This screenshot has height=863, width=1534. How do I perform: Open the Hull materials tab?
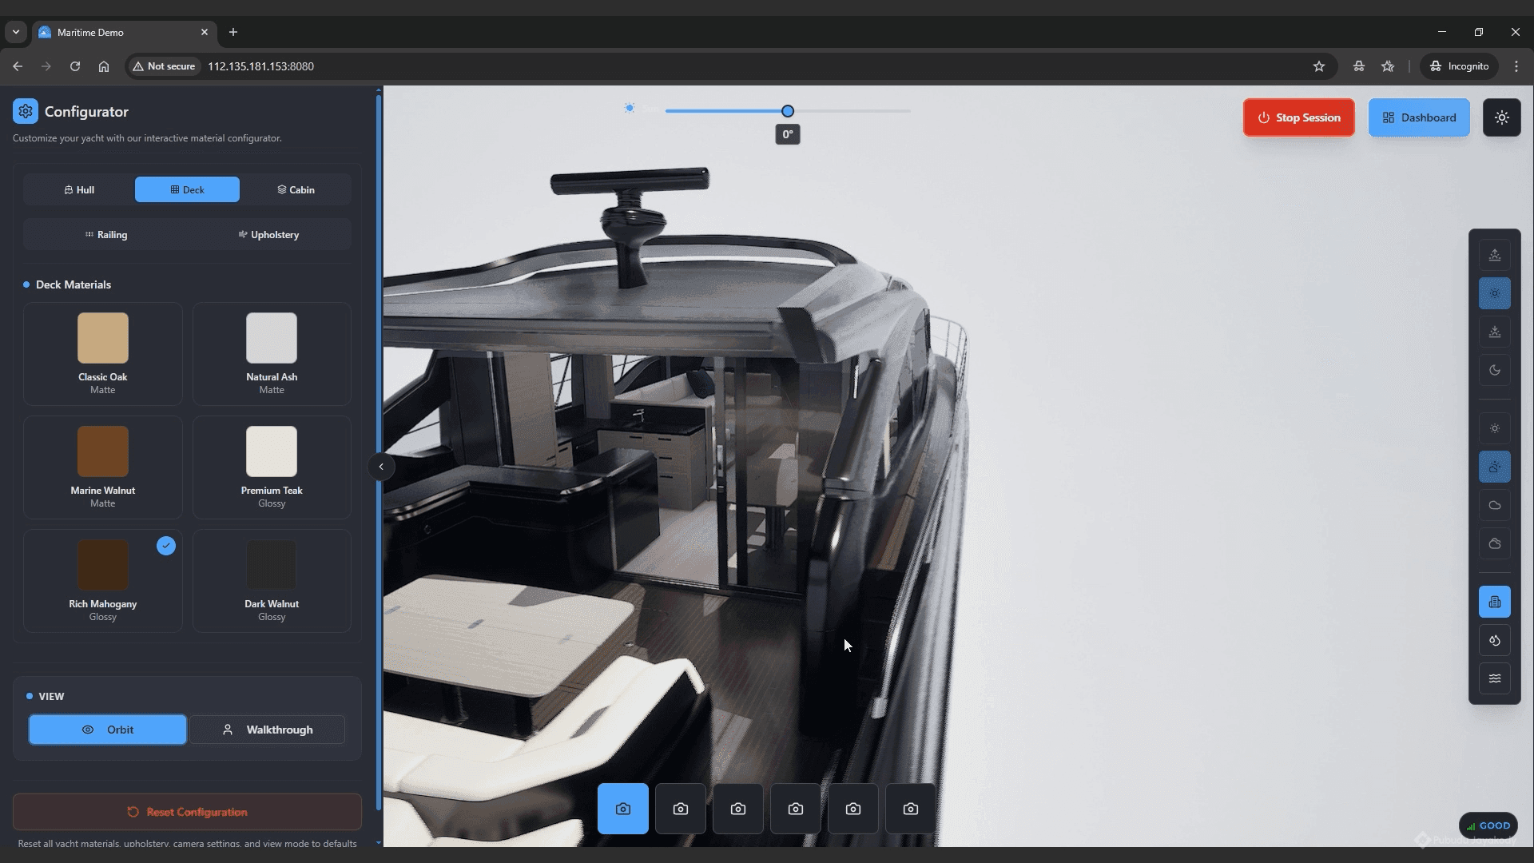[x=79, y=189]
